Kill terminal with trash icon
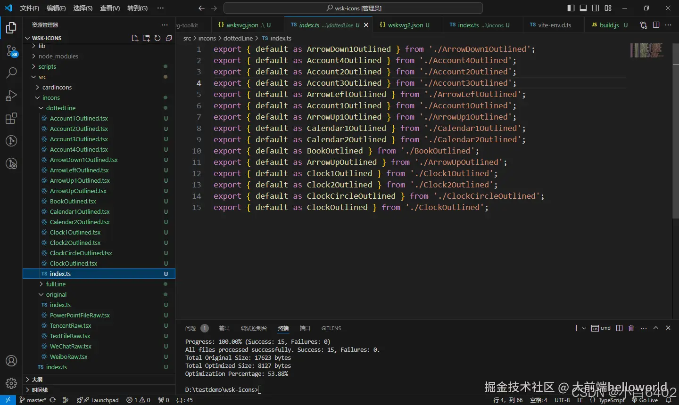The height and width of the screenshot is (405, 679). tap(631, 328)
